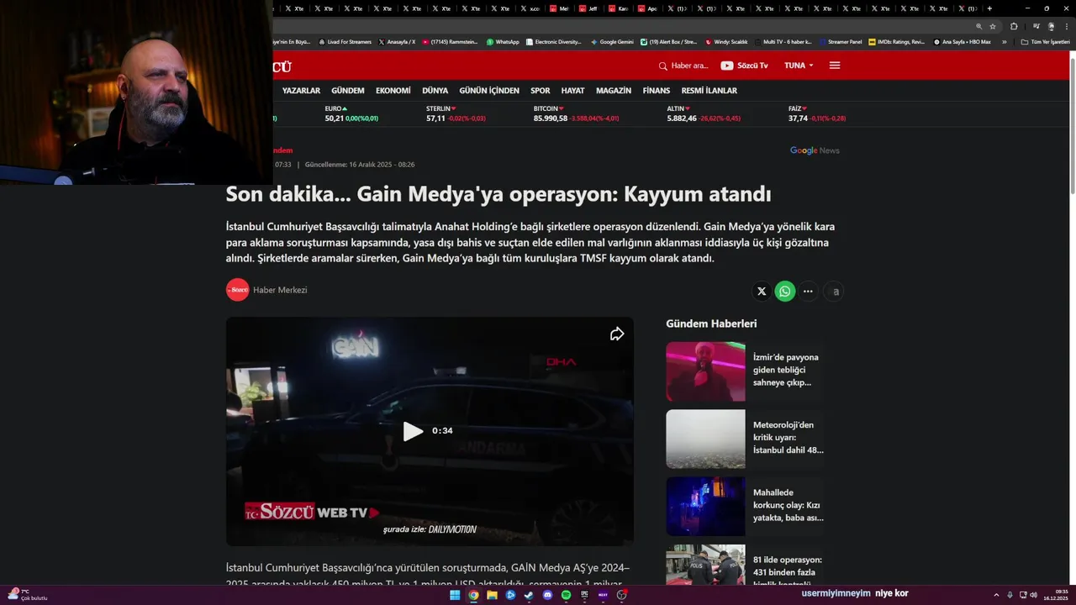Open Haber Merkezi author link
This screenshot has width=1076, height=605.
click(x=280, y=290)
